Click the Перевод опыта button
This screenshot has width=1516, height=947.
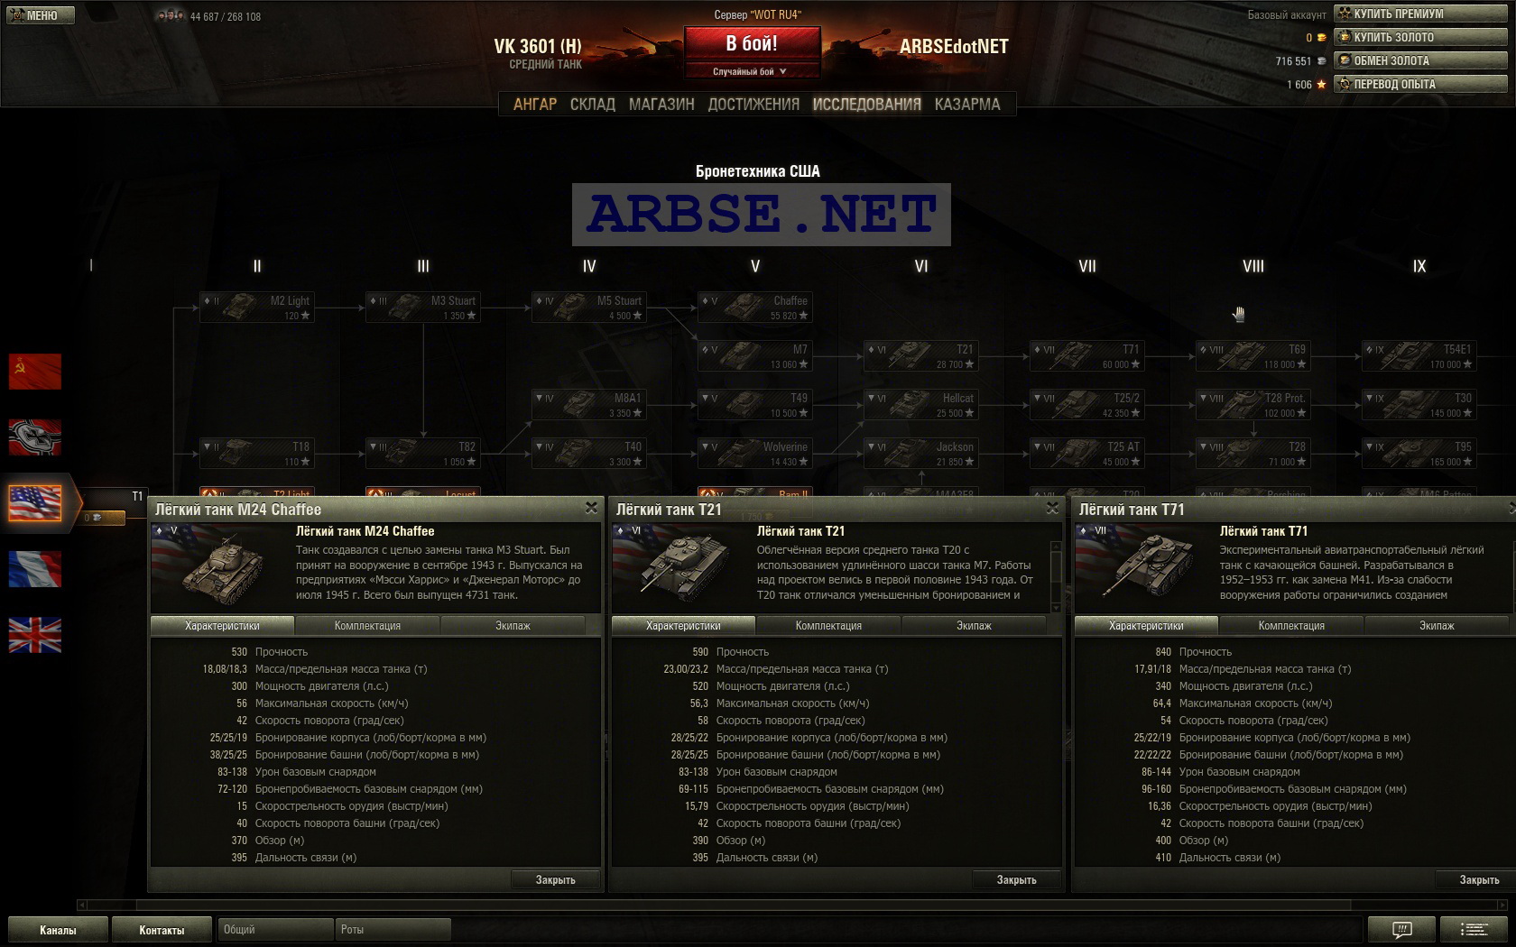coord(1420,84)
